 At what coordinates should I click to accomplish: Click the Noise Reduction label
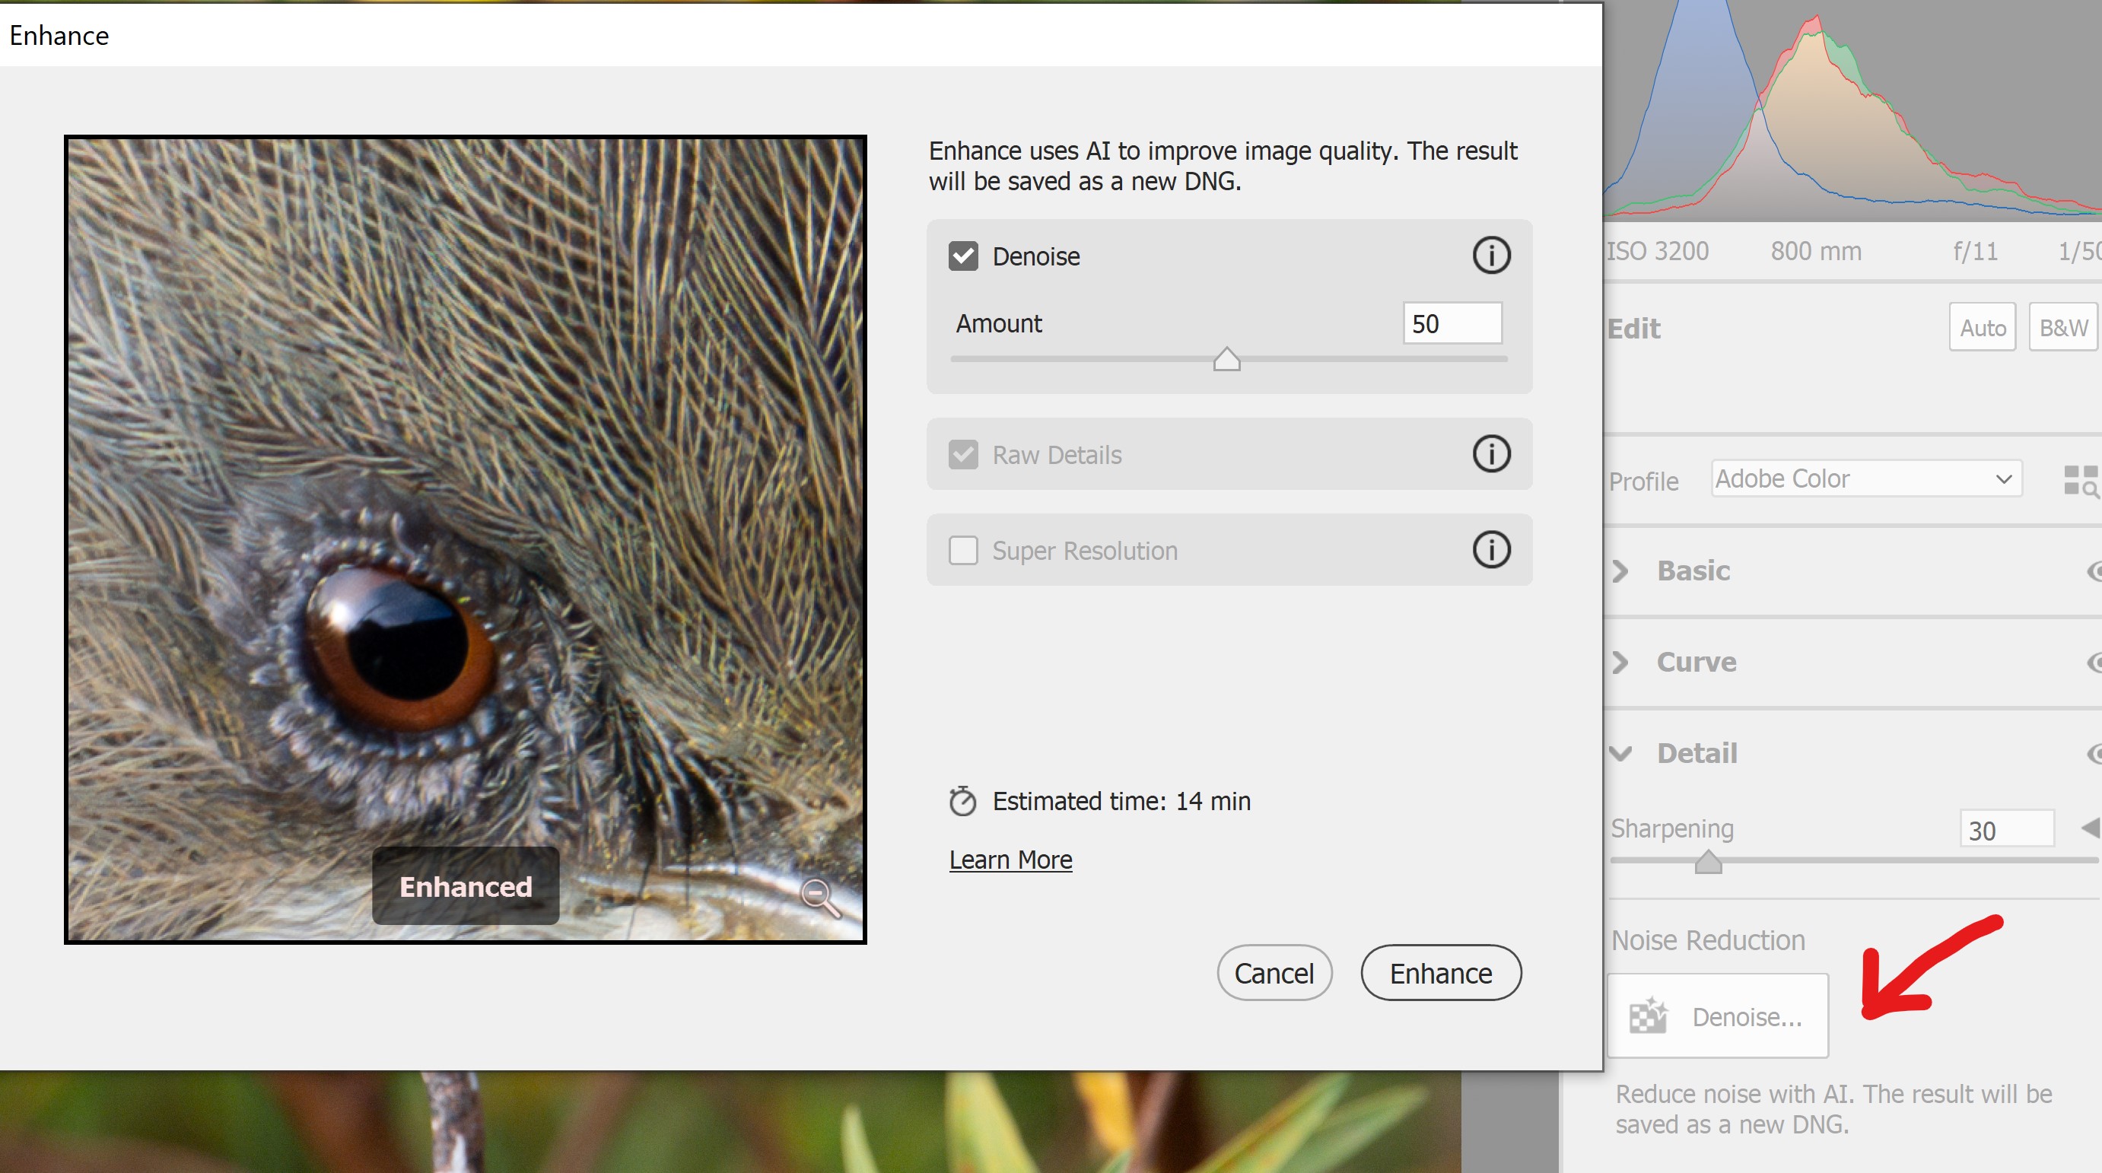click(1708, 939)
